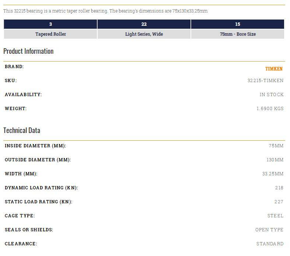
Task: Click the OPEN TYPE seals value
Action: pyautogui.click(x=269, y=230)
